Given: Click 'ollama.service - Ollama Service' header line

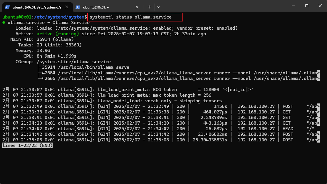Looking at the screenshot, I should tap(48, 23).
